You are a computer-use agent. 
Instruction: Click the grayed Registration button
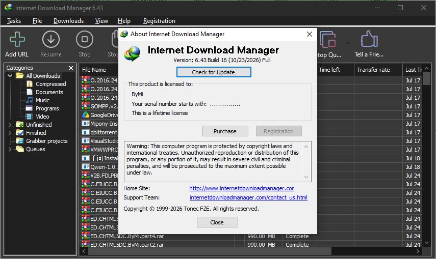(x=278, y=131)
